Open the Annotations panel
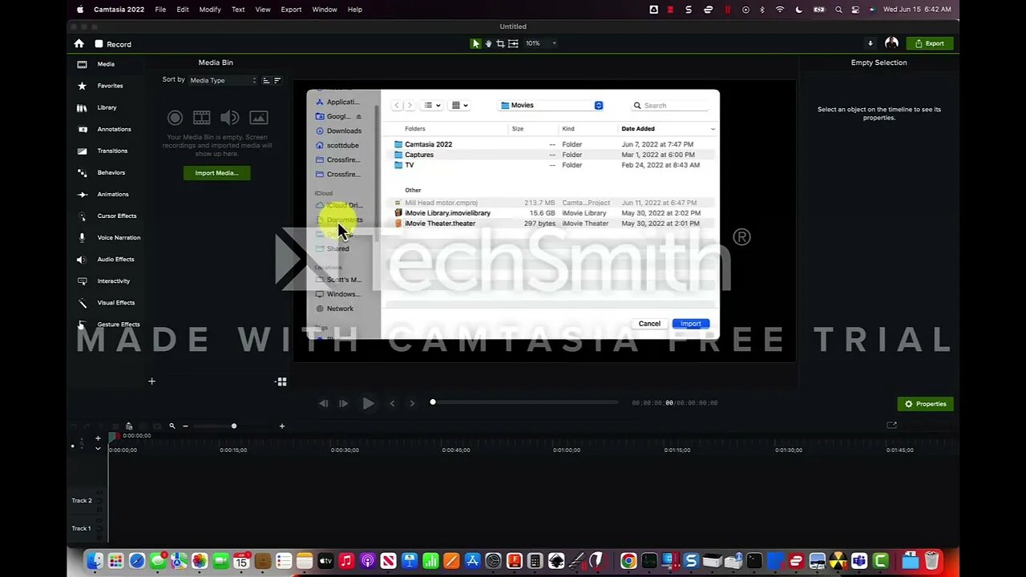The height and width of the screenshot is (577, 1026). [104, 129]
